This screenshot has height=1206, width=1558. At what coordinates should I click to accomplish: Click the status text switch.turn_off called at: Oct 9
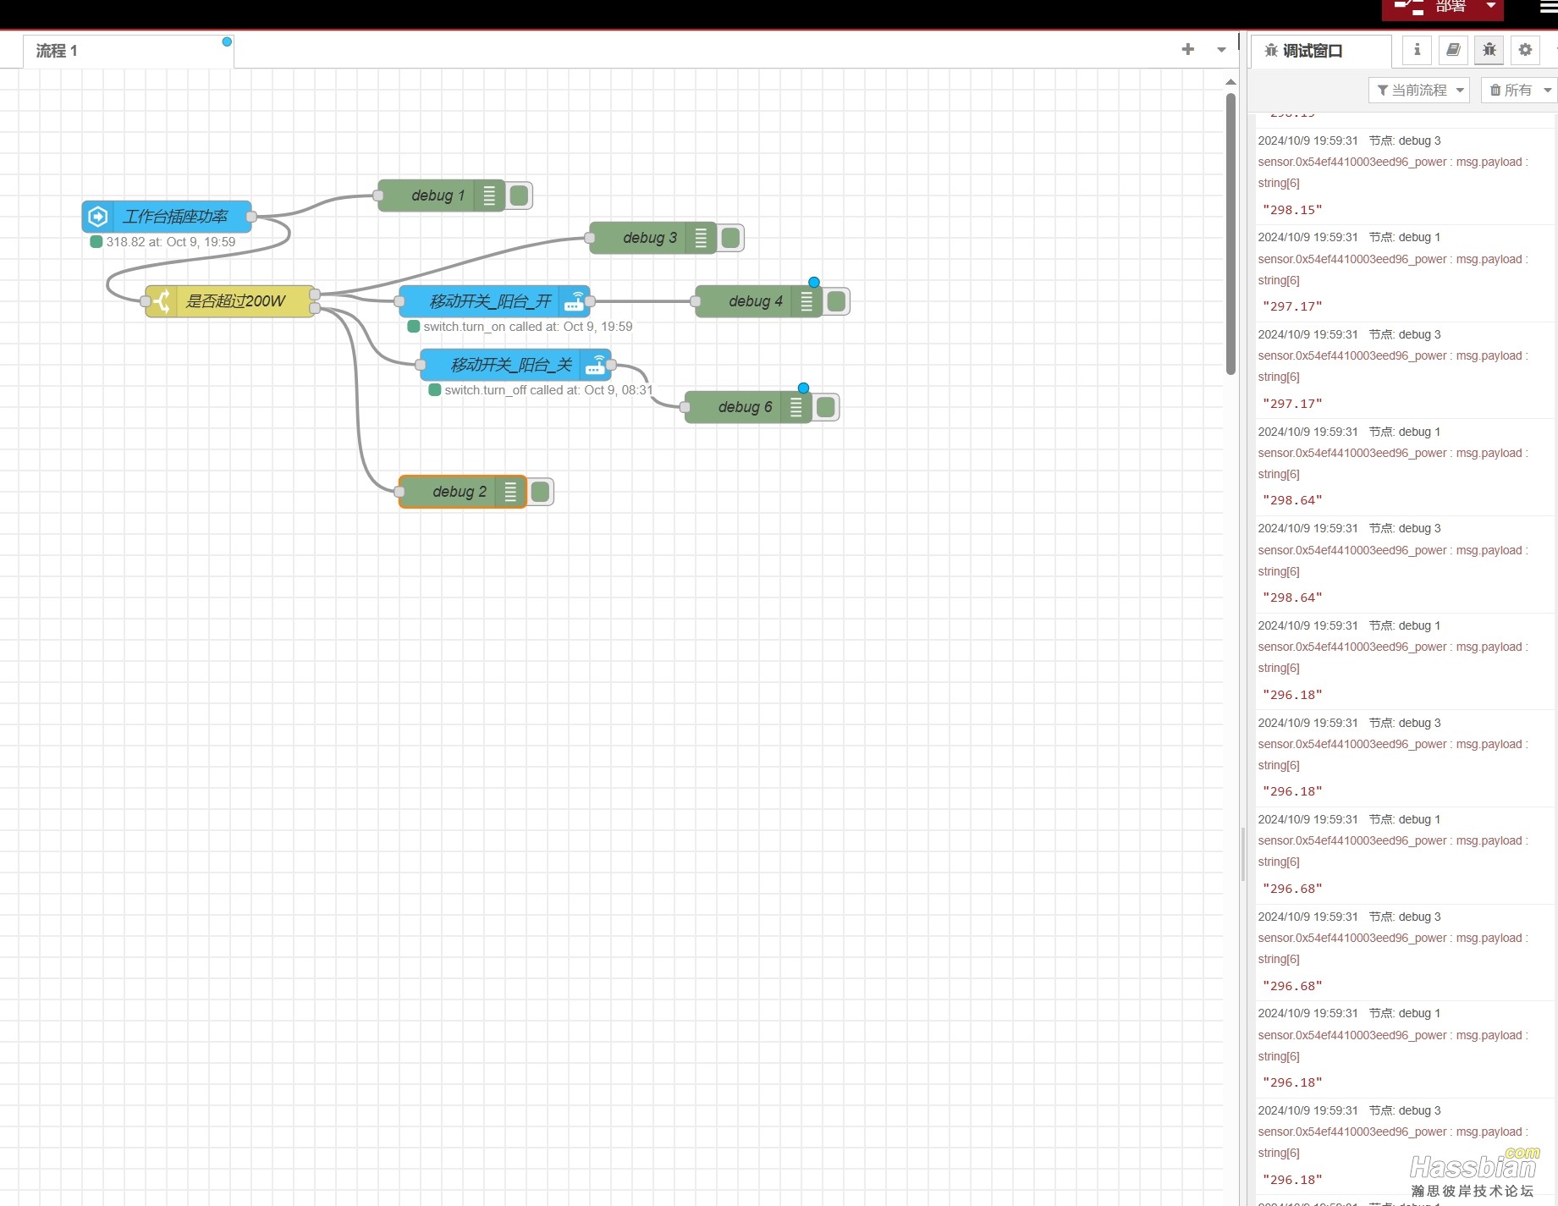[x=548, y=390]
